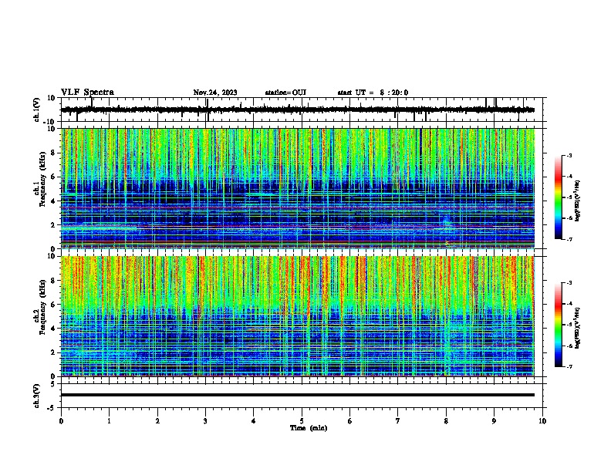The width and height of the screenshot is (611, 472).
Task: Click the log(PSD) label beside ch.2 colorbar
Action: [x=577, y=328]
